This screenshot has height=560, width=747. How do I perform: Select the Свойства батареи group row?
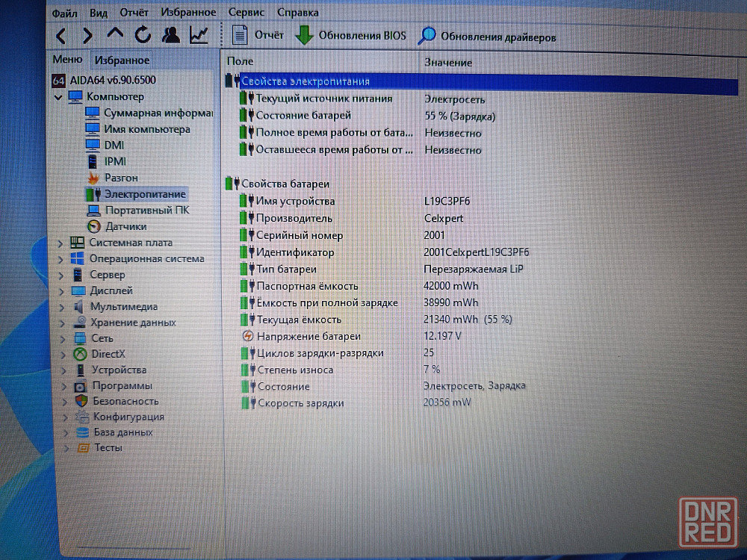285,184
